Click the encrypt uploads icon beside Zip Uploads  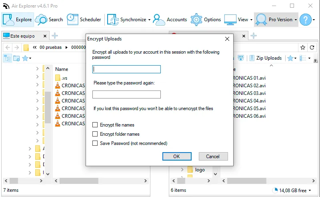[x=241, y=58]
